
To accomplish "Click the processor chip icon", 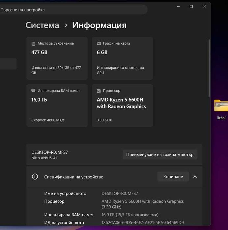I will click(x=99, y=91).
